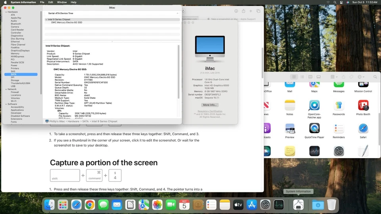This screenshot has height=214, width=381.
Task: Select Graphics/Displays in sidebar
Action: (20, 50)
